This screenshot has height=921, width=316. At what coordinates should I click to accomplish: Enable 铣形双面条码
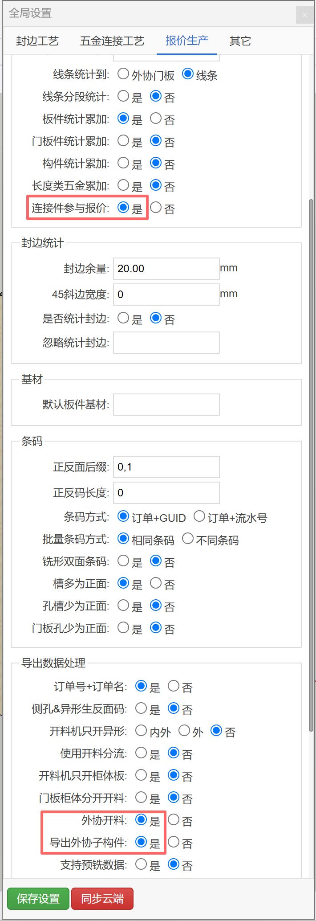[123, 561]
